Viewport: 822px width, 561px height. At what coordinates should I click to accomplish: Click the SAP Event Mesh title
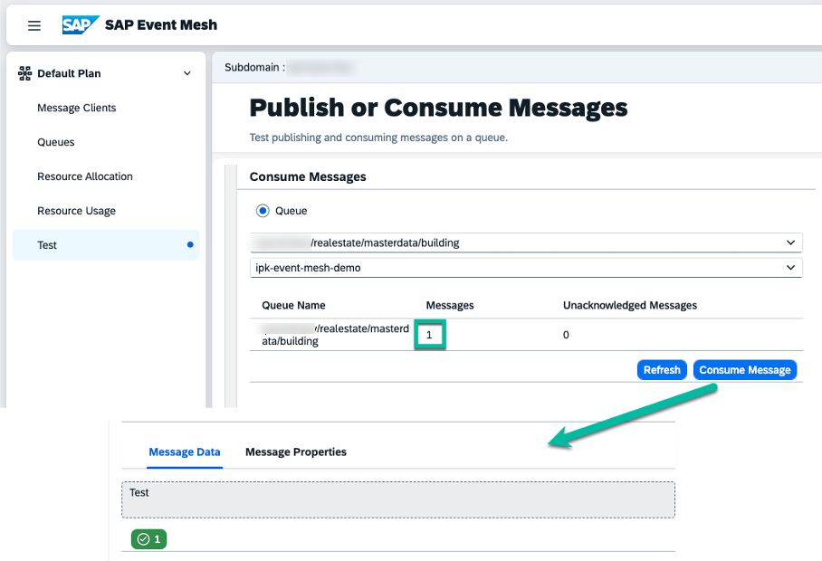(x=161, y=24)
